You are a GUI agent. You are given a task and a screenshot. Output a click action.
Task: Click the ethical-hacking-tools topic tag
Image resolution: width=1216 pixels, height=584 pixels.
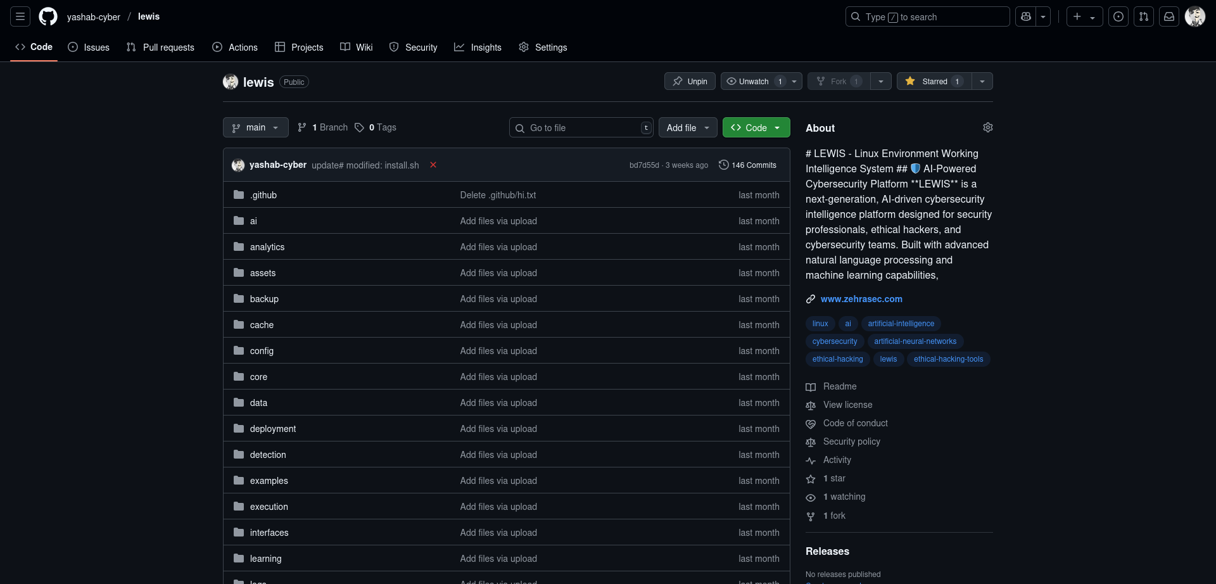coord(948,359)
